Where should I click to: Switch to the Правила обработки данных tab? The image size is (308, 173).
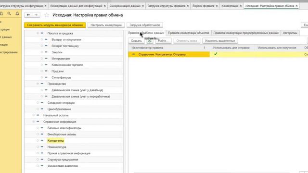pos(146,33)
